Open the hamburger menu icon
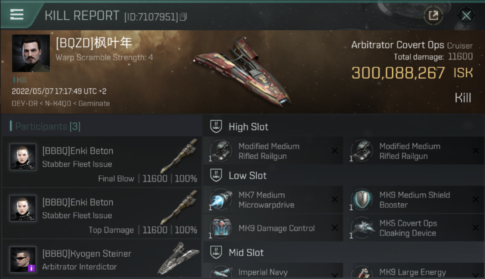Image resolution: width=485 pixels, height=279 pixels. pyautogui.click(x=17, y=14)
